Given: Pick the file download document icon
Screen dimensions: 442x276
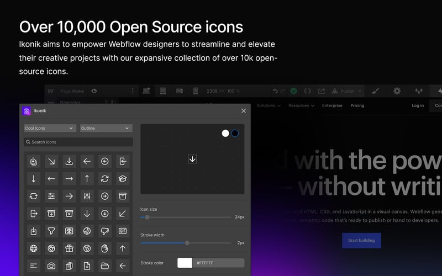Looking at the screenshot, I should [x=87, y=266].
